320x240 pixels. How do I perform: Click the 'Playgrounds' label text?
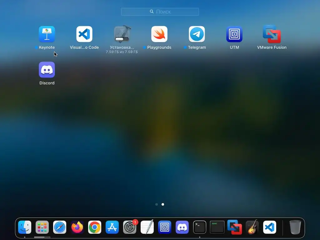pos(159,47)
